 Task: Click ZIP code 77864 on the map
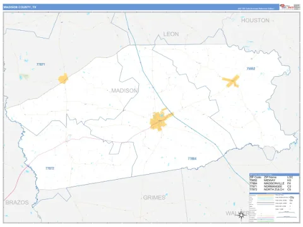pos(192,158)
